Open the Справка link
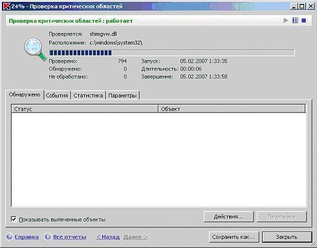The width and height of the screenshot is (317, 248). 27,237
